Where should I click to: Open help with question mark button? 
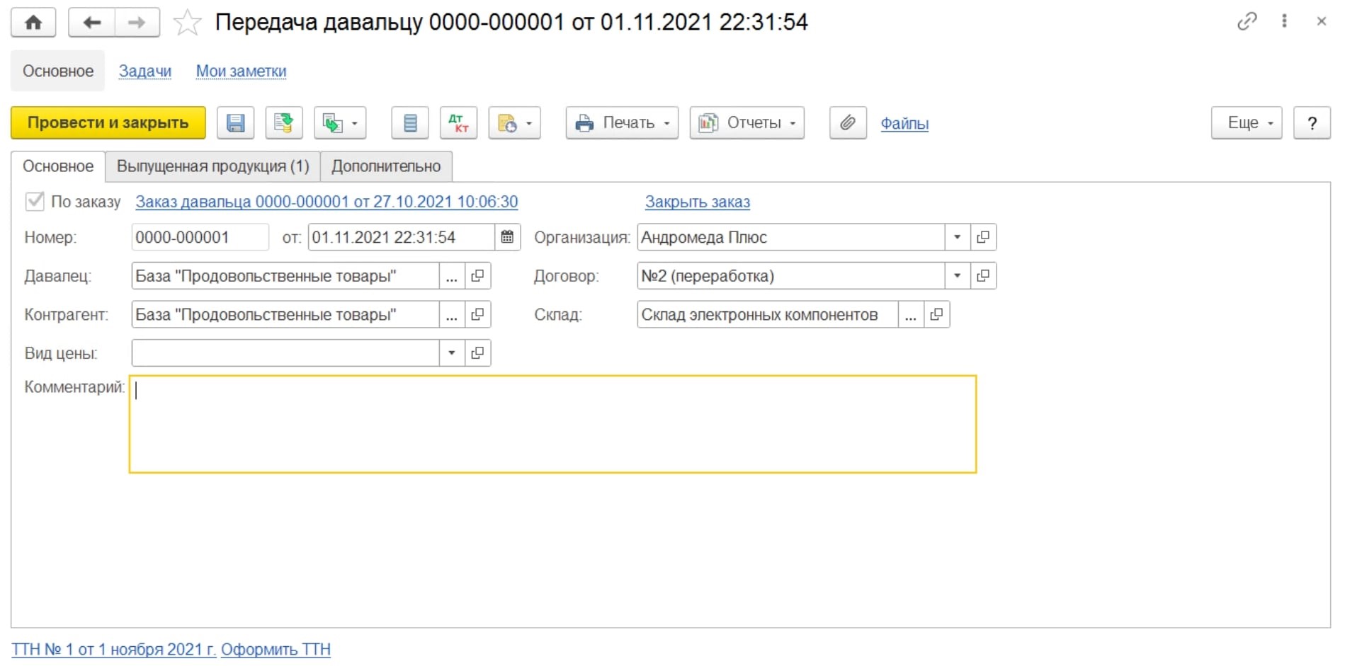[x=1312, y=123]
